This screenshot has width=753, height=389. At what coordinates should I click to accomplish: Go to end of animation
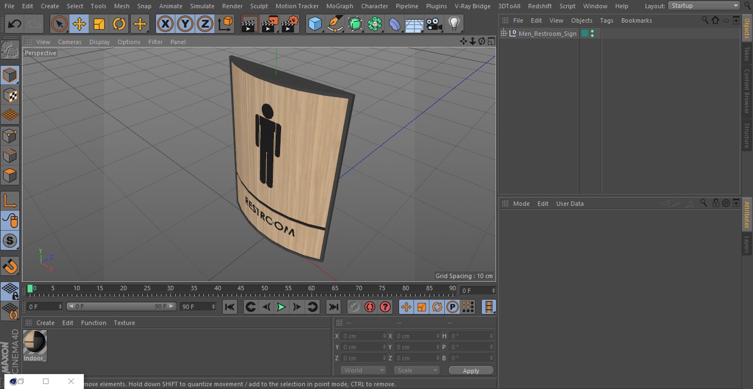point(334,307)
